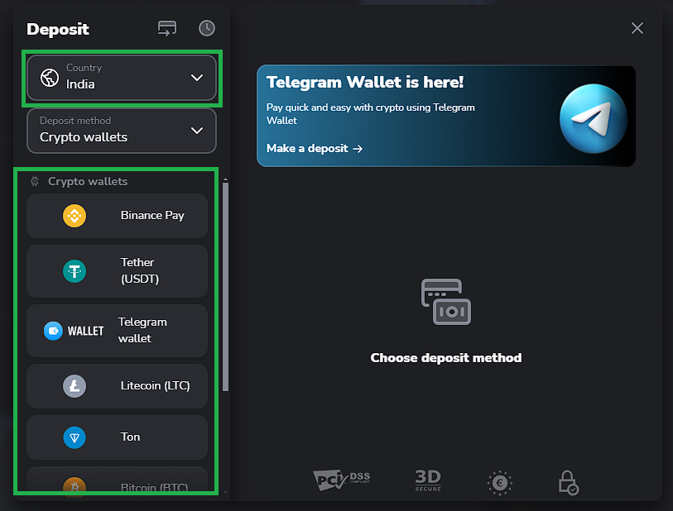Choose Bitcoin (BTC) deposit method
The height and width of the screenshot is (511, 673).
tap(118, 485)
